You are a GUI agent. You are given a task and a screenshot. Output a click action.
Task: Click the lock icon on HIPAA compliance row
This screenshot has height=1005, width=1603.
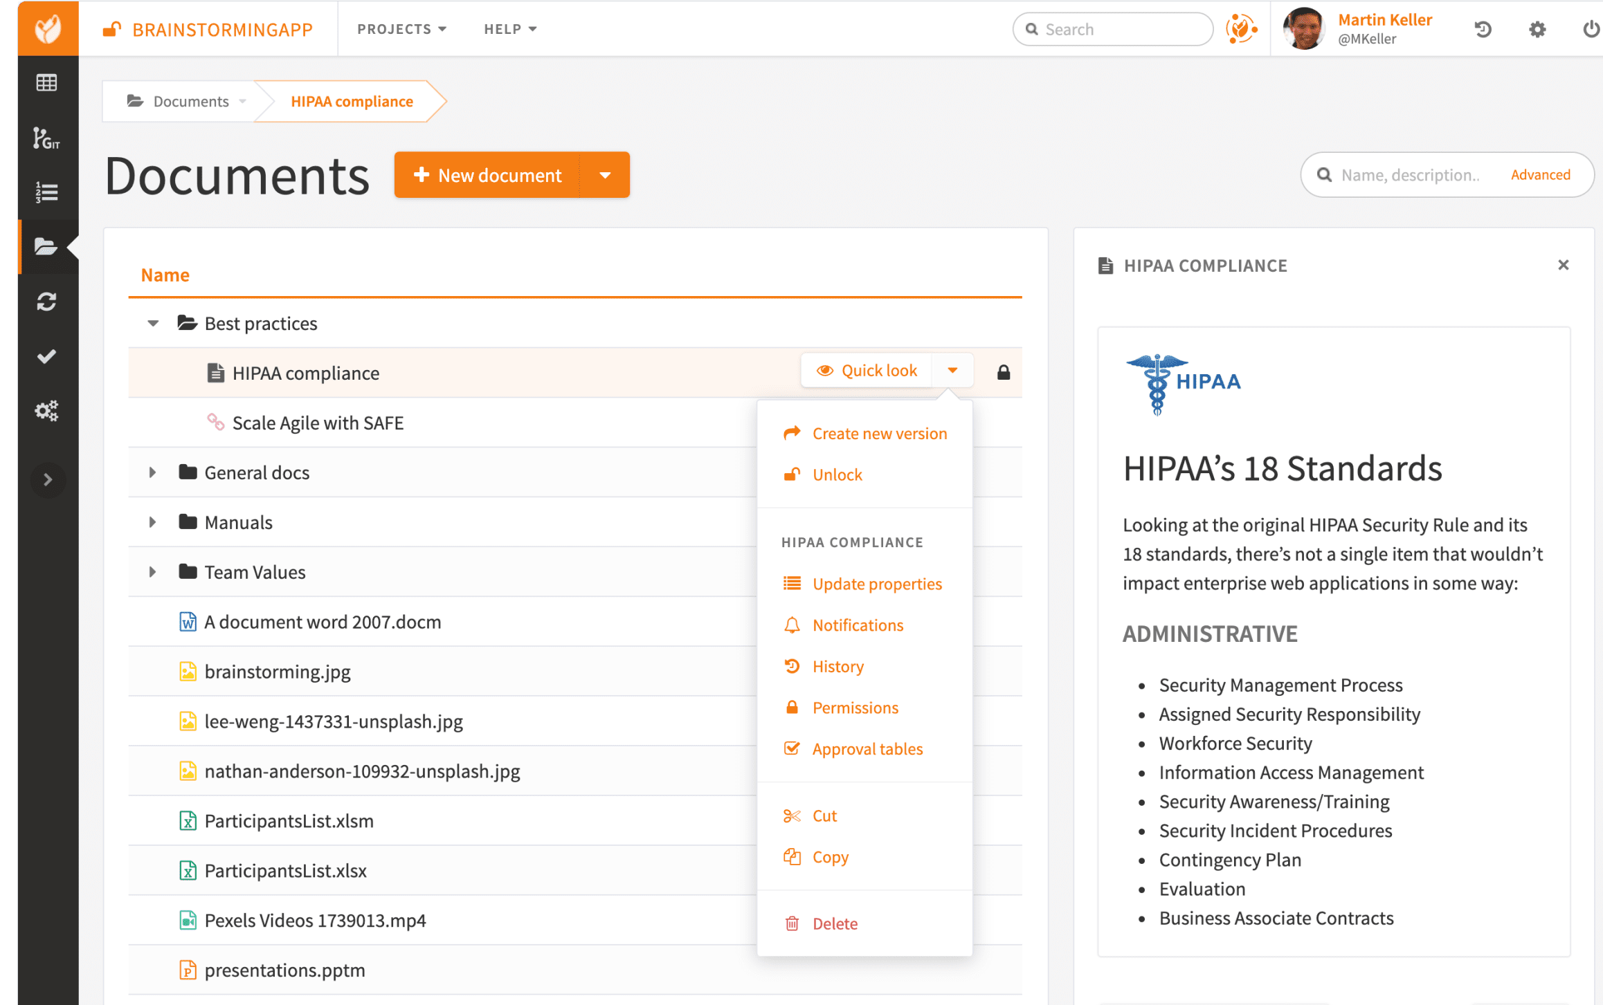point(1004,373)
